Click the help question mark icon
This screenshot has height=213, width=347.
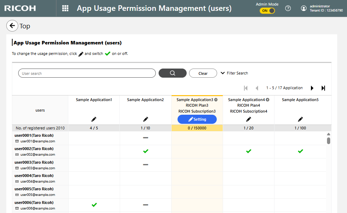288,8
